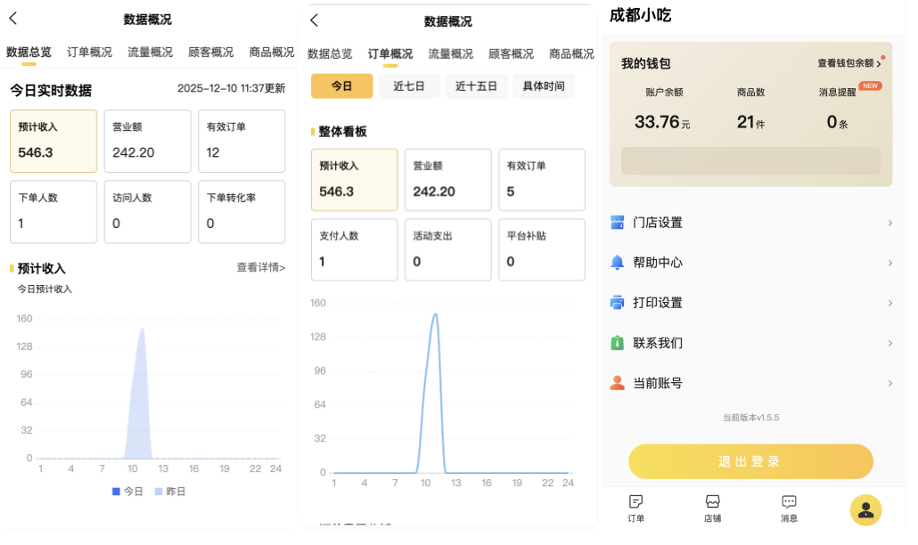Switch to 流量概况 tab on left screen

[151, 52]
